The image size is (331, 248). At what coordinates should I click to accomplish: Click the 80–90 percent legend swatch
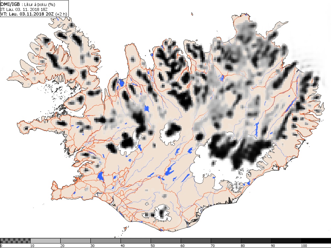[256, 241]
